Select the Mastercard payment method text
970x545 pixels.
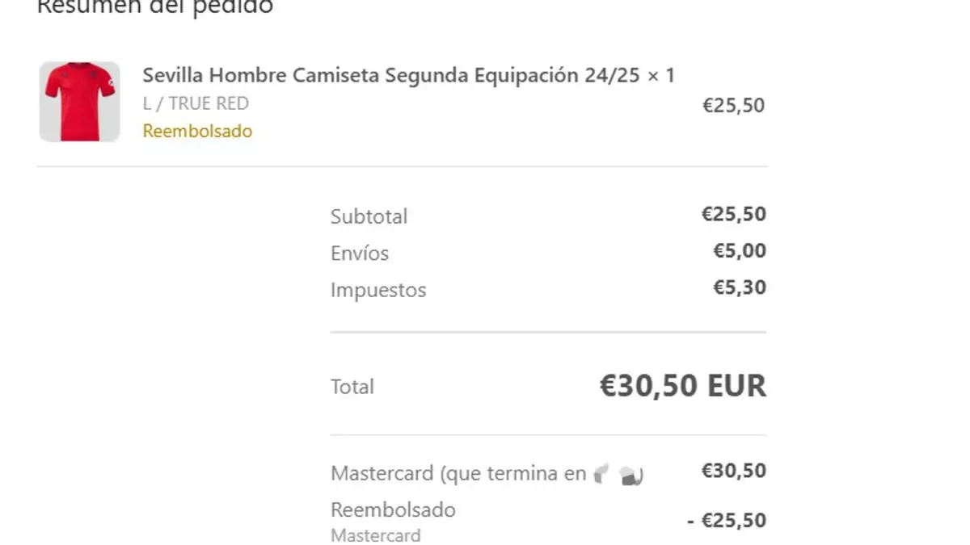[x=458, y=474]
